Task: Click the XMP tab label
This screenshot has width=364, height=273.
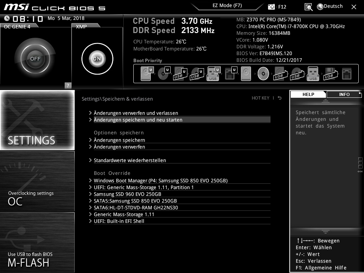Action: (x=81, y=27)
